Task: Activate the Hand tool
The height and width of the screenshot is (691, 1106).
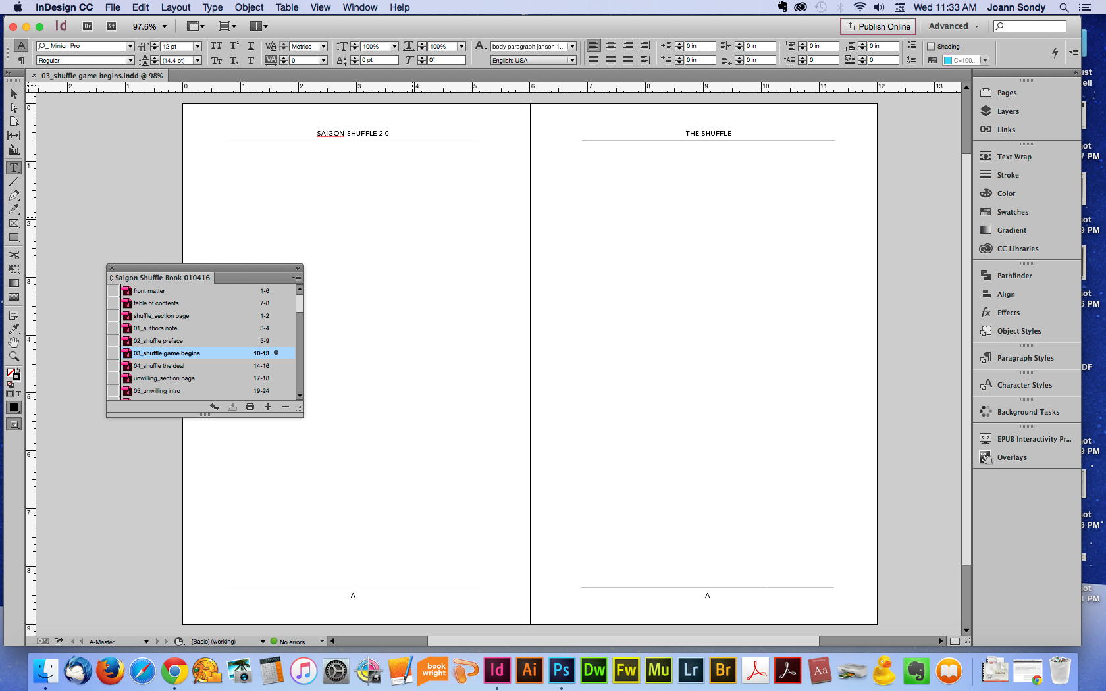Action: click(x=14, y=342)
